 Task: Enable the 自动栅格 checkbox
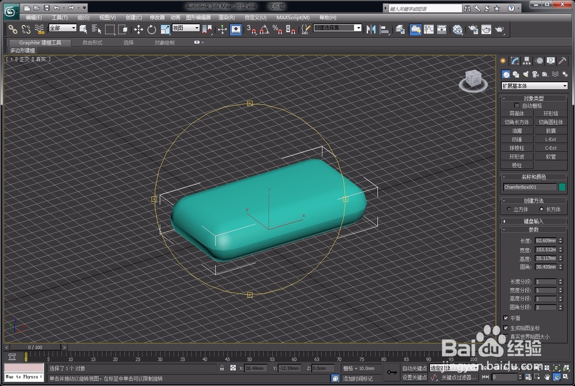517,106
